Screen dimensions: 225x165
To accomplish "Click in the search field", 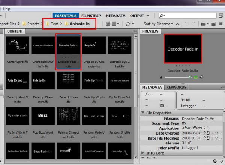I will point(187,16).
